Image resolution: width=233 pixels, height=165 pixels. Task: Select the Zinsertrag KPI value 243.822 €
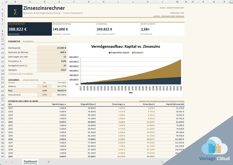click(104, 29)
